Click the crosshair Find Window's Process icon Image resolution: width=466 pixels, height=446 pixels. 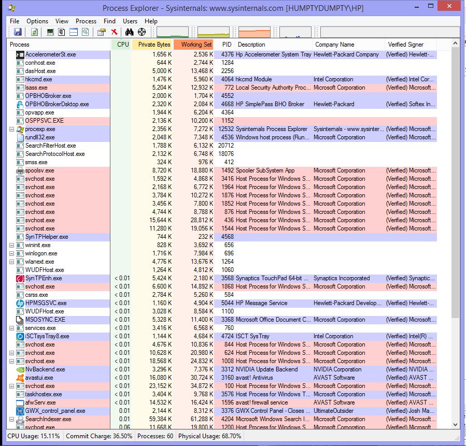[142, 32]
